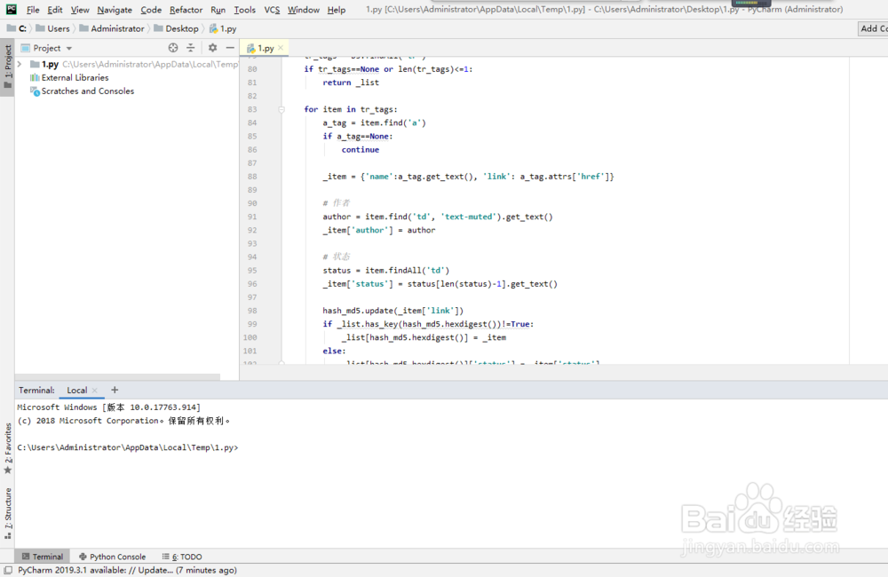The width and height of the screenshot is (888, 577).
Task: Expand the 1.py project root node
Action: point(20,64)
